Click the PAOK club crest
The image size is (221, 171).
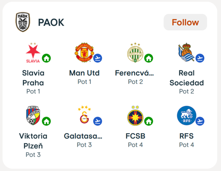23,22
